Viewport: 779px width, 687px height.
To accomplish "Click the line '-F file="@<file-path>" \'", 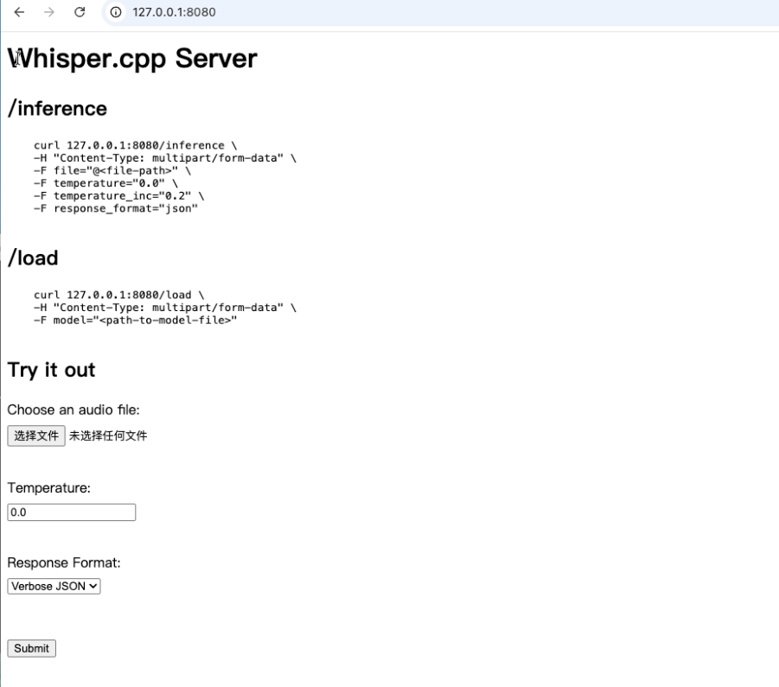I will [112, 171].
